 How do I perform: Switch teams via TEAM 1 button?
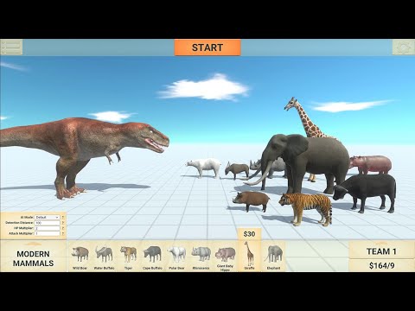pyautogui.click(x=381, y=251)
